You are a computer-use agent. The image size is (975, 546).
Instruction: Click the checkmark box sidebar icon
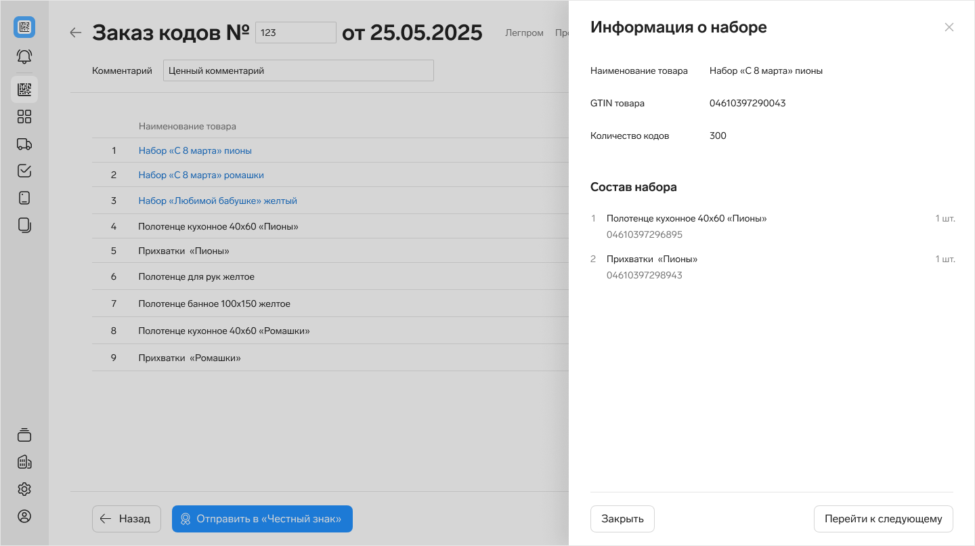click(x=24, y=171)
